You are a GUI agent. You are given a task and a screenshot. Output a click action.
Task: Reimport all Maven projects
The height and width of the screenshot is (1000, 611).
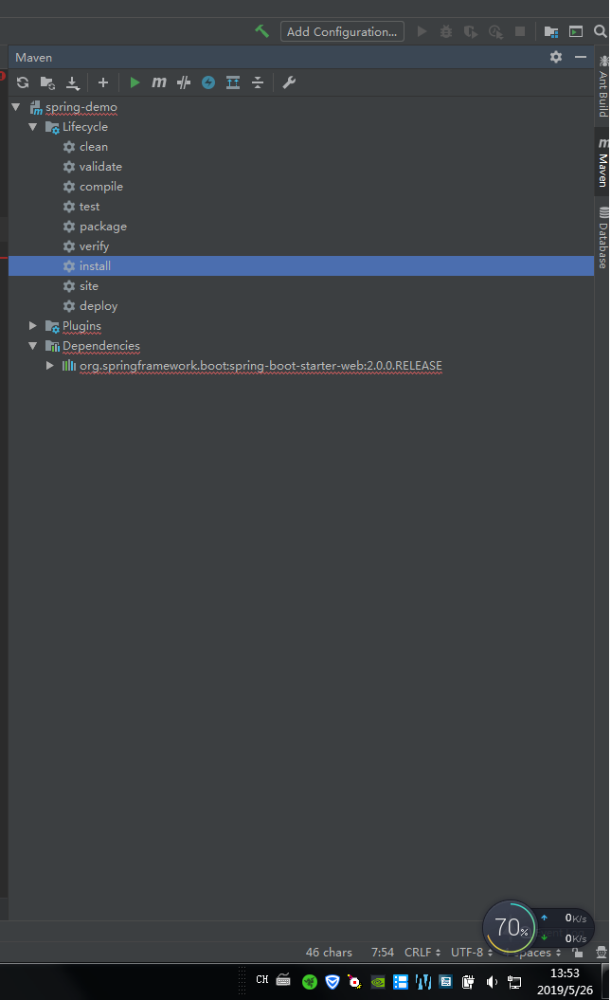[22, 82]
